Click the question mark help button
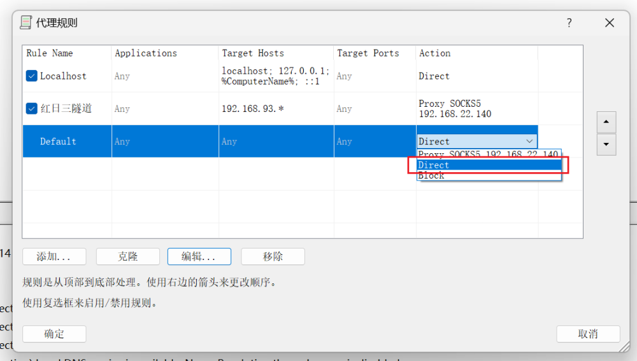The height and width of the screenshot is (361, 637). tap(569, 23)
